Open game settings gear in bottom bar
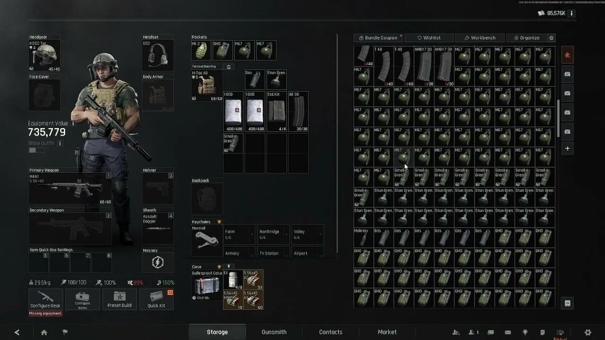This screenshot has height=340, width=605. click(x=588, y=332)
